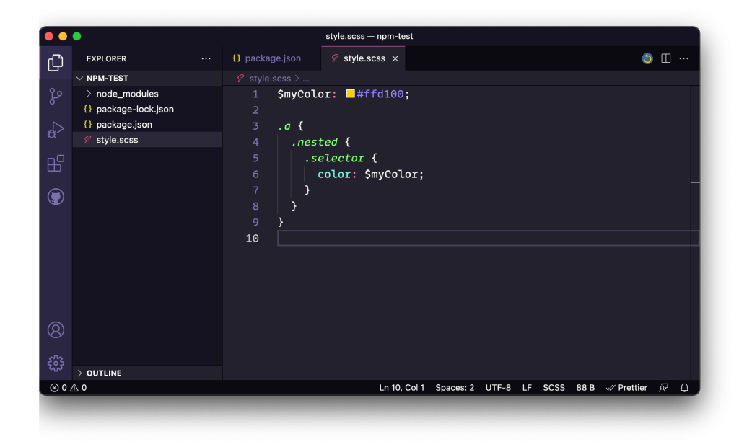Open the Extensions view

(x=56, y=164)
